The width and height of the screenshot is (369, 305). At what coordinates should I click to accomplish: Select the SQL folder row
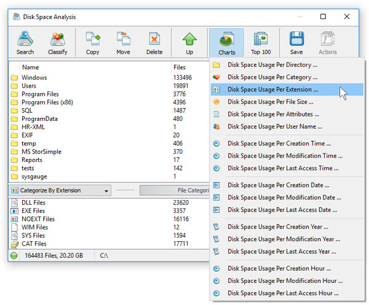(x=109, y=110)
